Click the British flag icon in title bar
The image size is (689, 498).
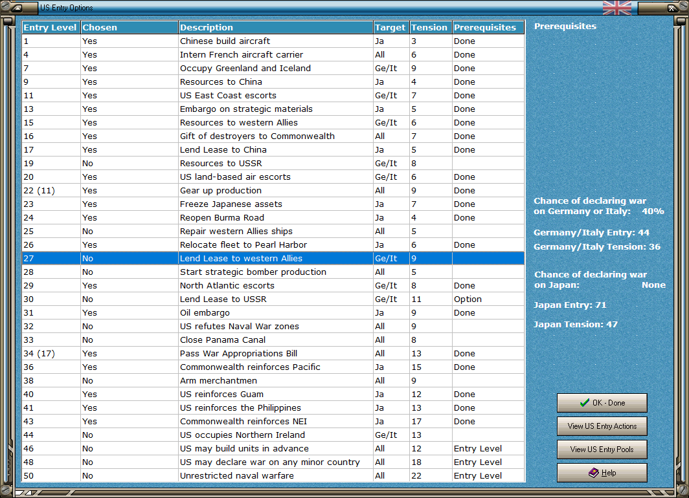click(617, 8)
